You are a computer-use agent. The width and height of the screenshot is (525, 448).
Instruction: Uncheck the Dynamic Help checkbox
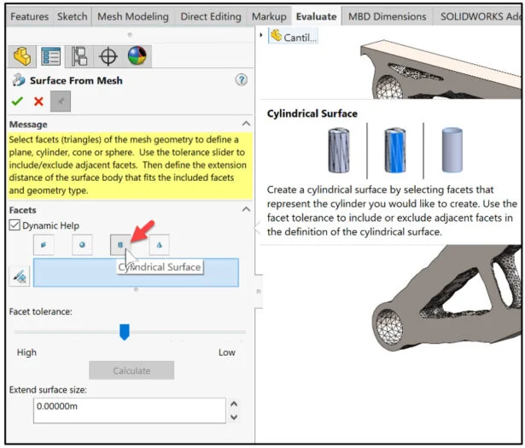coord(15,225)
